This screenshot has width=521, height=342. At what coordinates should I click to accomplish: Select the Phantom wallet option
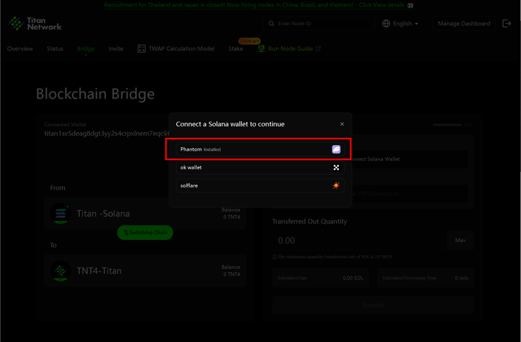(260, 150)
